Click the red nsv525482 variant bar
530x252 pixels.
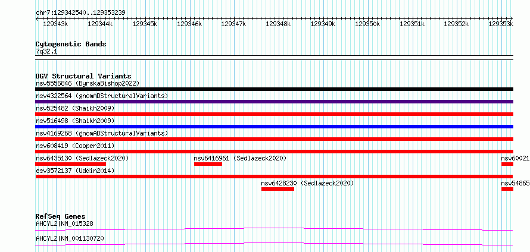(x=274, y=114)
